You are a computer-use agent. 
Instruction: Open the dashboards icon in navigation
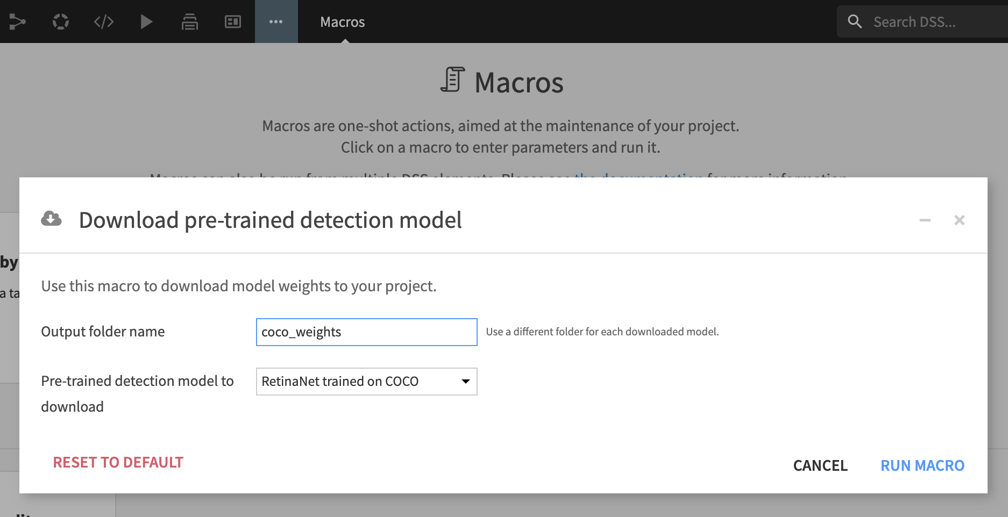[233, 22]
